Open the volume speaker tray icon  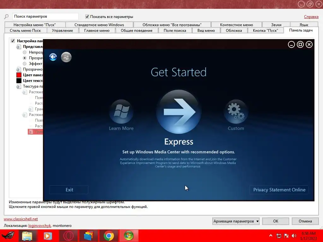pos(294,236)
